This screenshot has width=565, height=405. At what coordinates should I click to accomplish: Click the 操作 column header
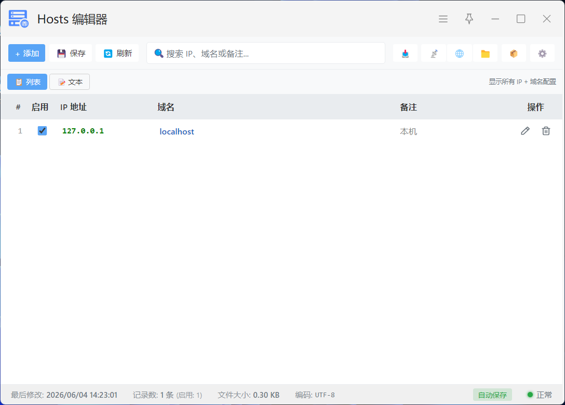coord(535,107)
